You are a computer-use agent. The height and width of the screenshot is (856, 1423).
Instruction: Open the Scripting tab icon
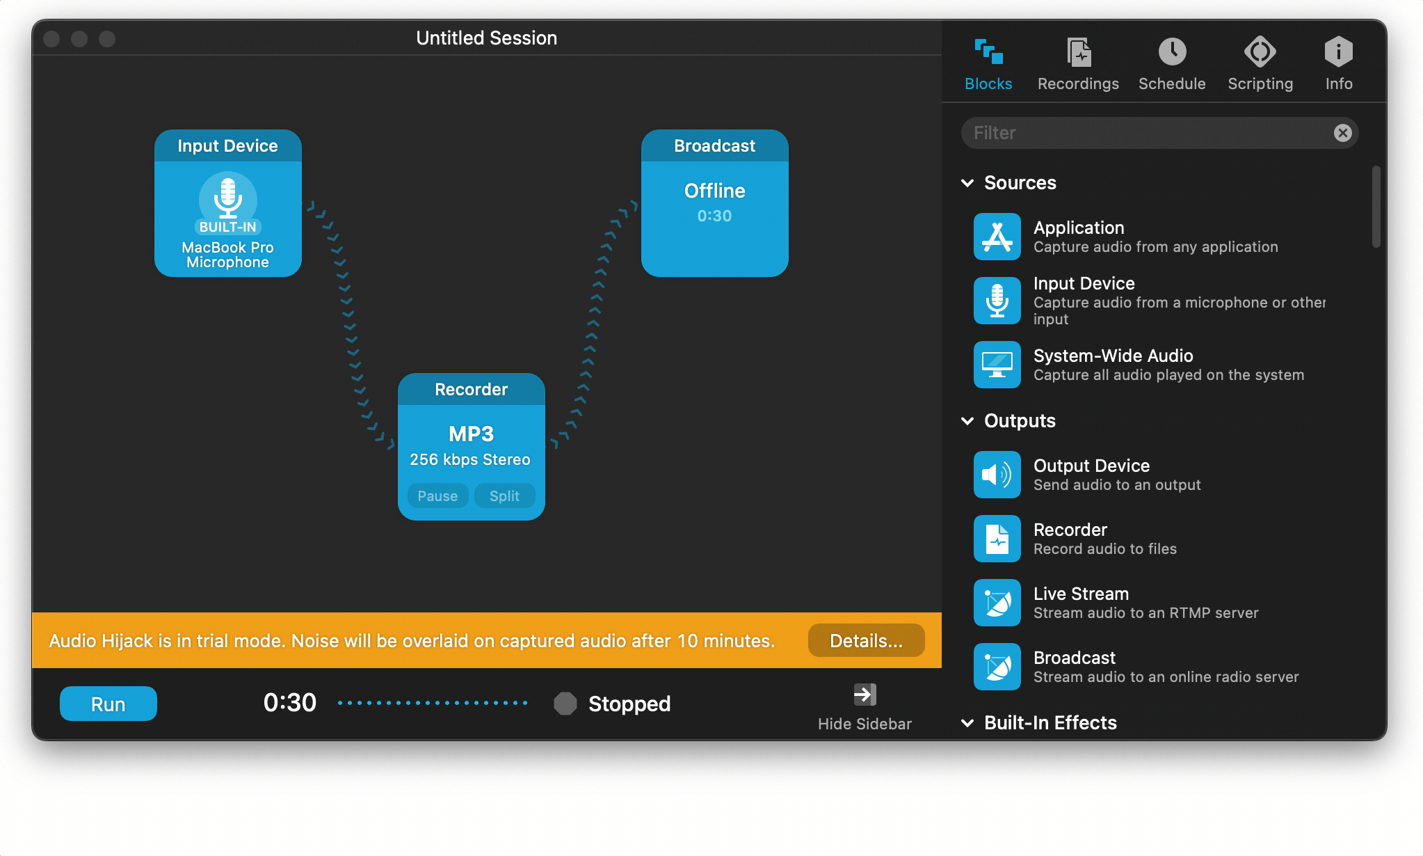pyautogui.click(x=1260, y=51)
